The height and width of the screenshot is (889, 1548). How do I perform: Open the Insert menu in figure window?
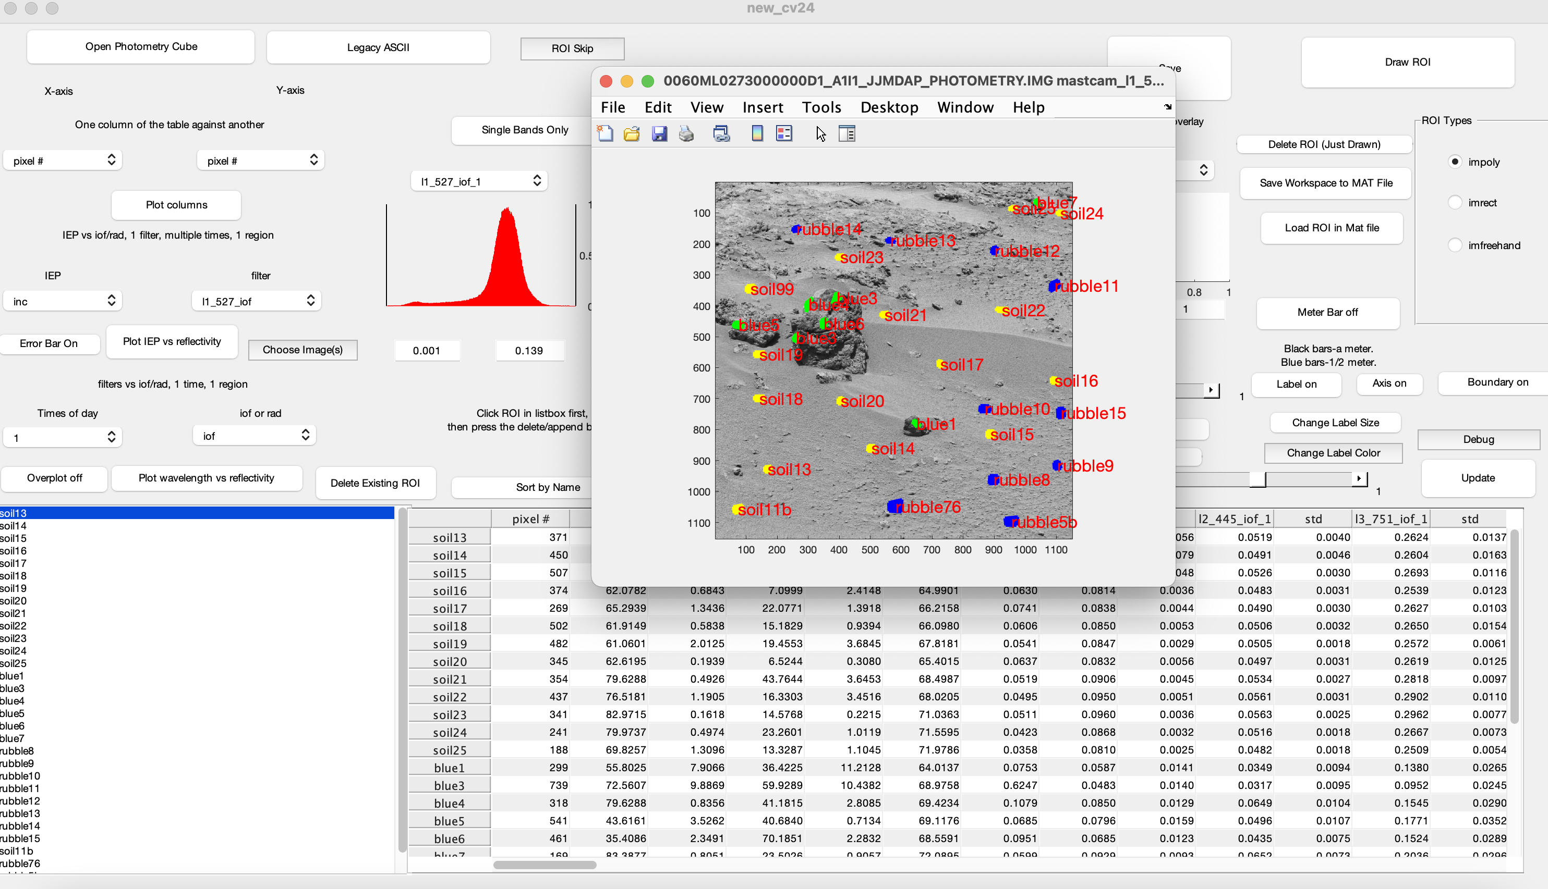762,107
